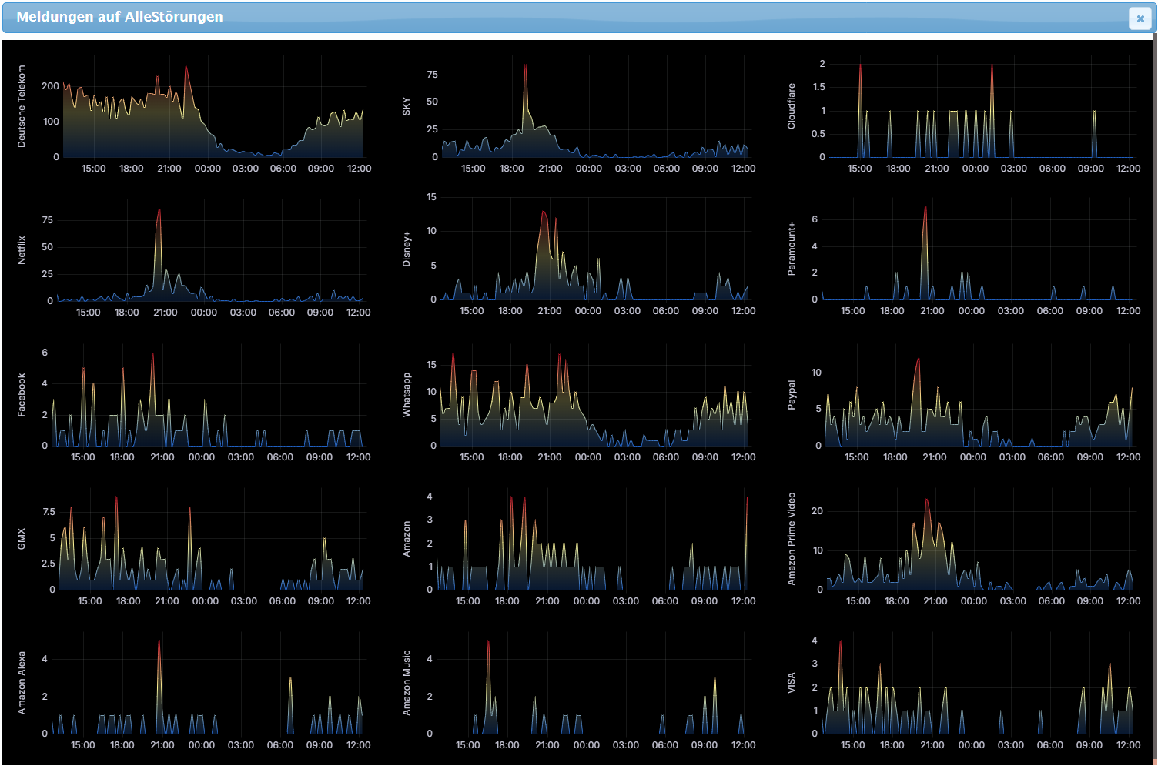The height and width of the screenshot is (766, 1158).
Task: Select the Amazon Music axis label
Action: tap(407, 683)
